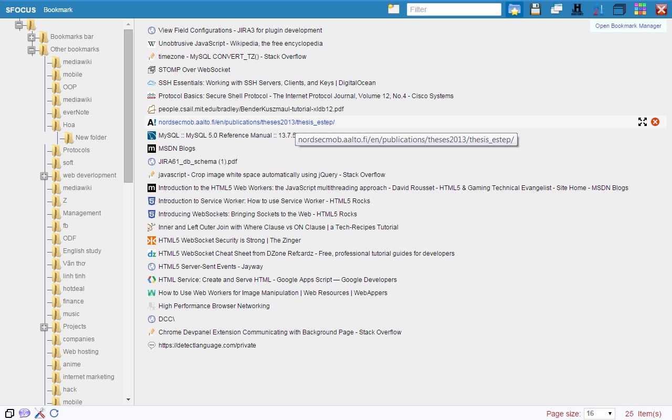Collapse the root bookmarks folder
The image size is (672, 420).
(19, 24)
